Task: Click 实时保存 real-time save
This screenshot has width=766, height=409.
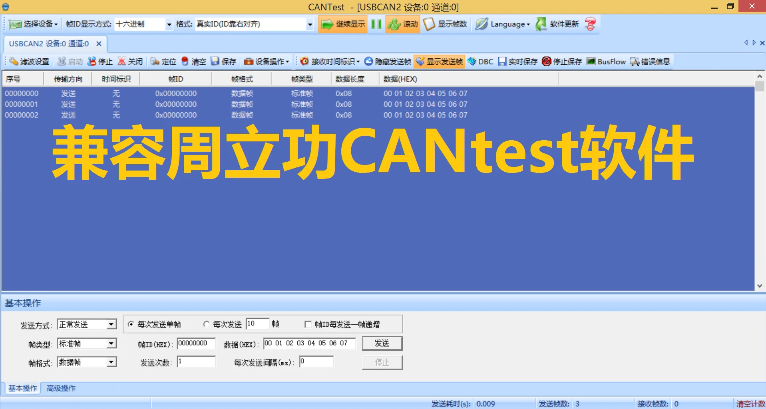Action: coord(517,62)
